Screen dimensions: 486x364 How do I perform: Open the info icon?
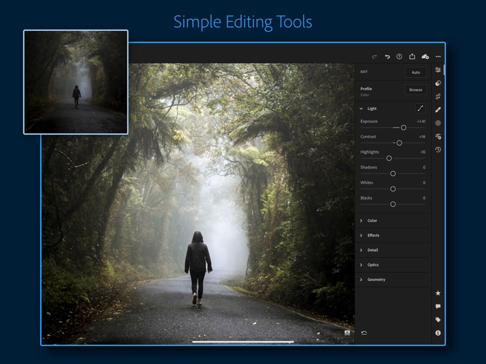(x=438, y=333)
